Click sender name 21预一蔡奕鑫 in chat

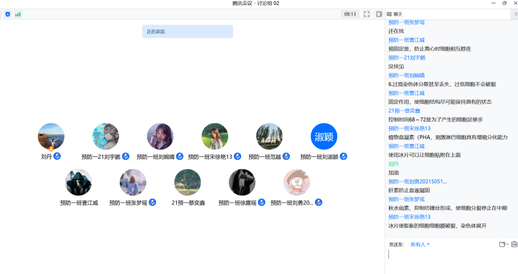(x=404, y=111)
